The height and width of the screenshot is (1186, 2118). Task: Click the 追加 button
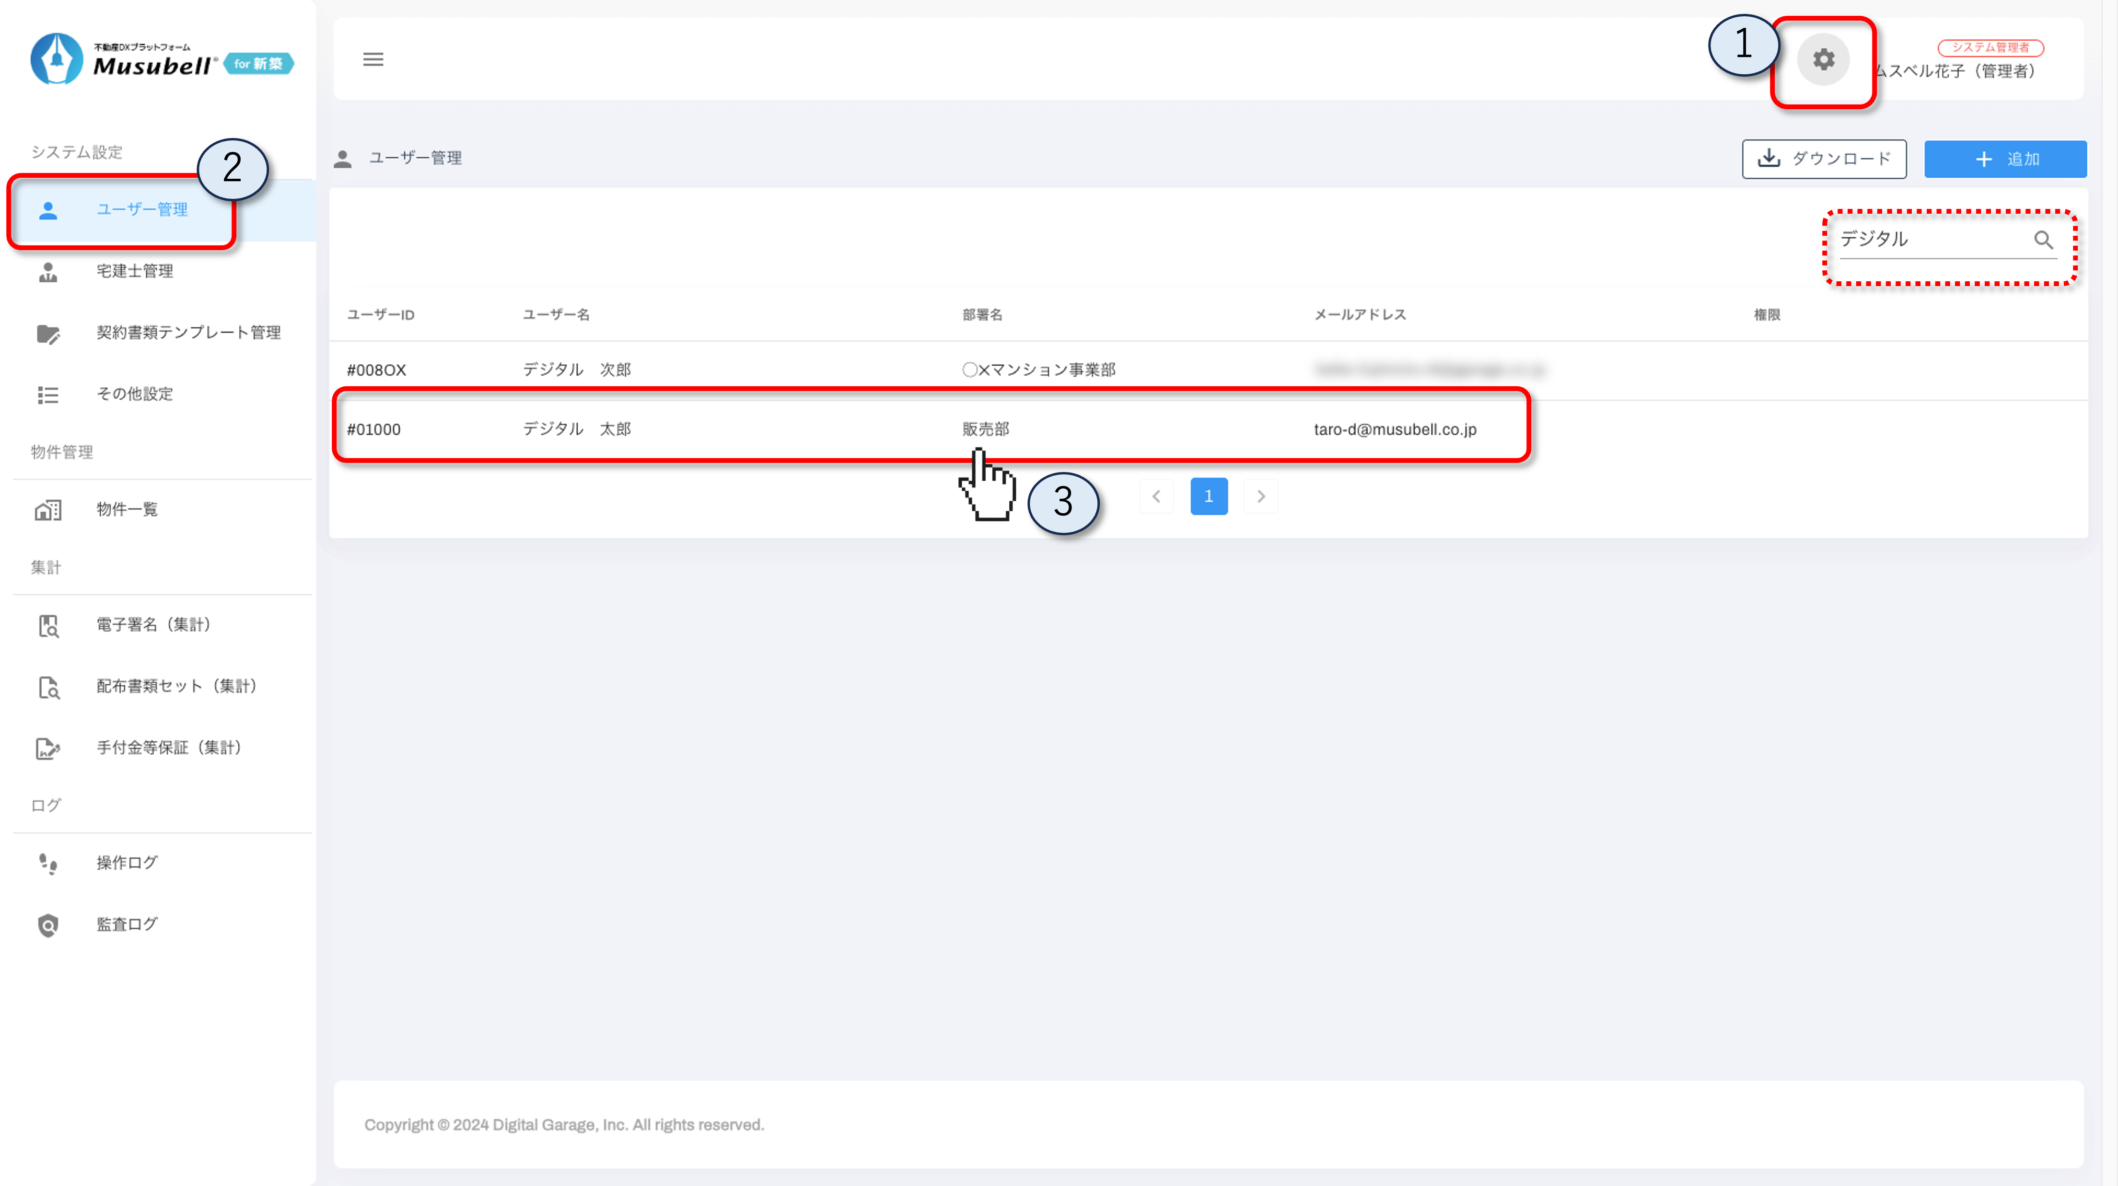point(2004,159)
